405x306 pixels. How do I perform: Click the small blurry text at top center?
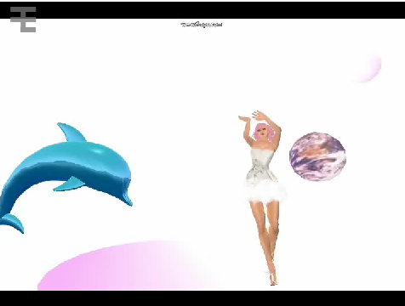click(x=202, y=25)
